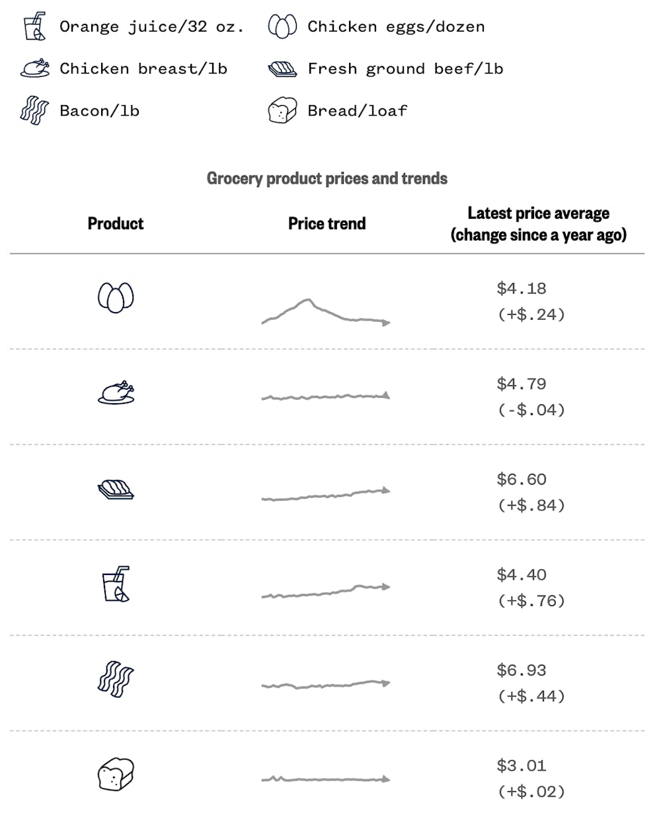Click the ground beef price trend line

325,495
